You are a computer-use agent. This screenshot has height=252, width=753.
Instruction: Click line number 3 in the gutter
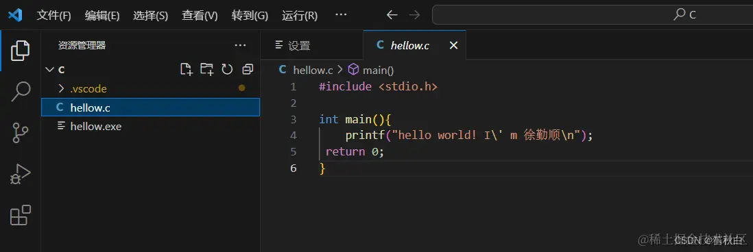pyautogui.click(x=294, y=119)
